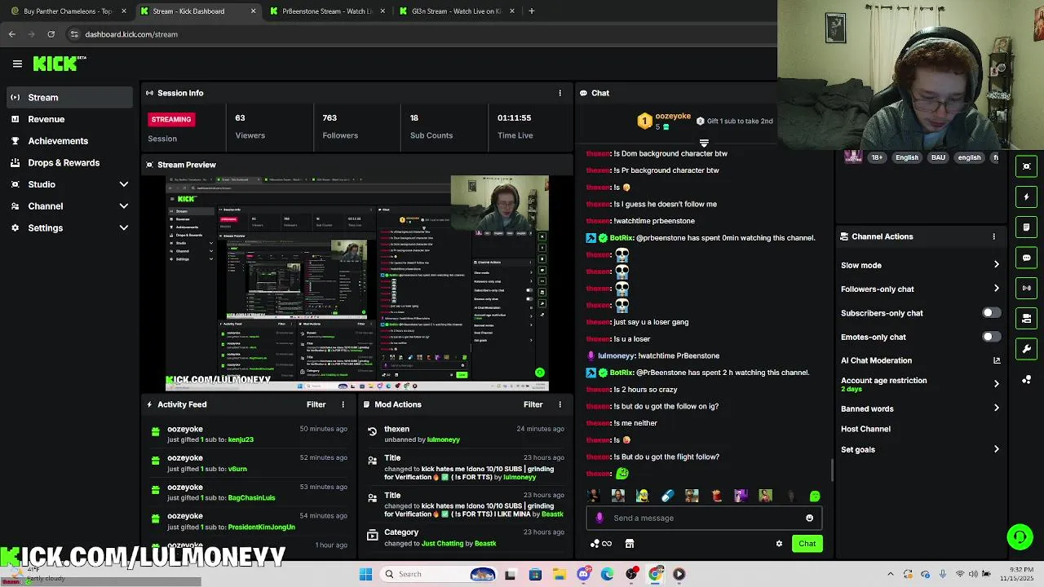Click the points infinity icon below chat
This screenshot has height=587, width=1044.
(x=601, y=544)
